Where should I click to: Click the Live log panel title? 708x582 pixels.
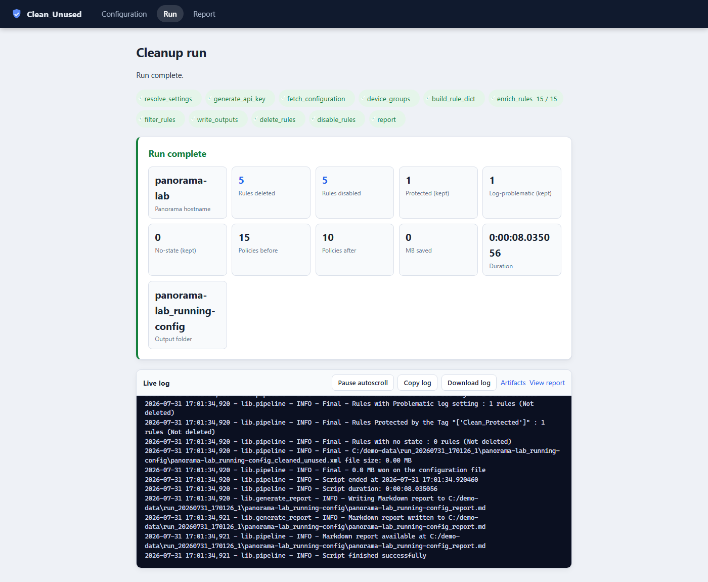tap(156, 383)
